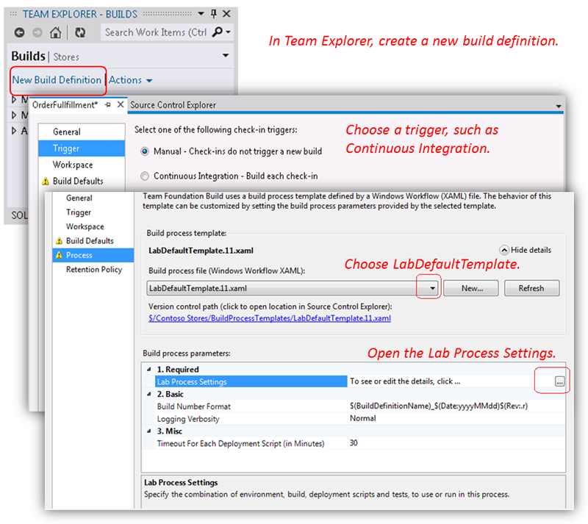This screenshot has height=524, width=588.
Task: Click LabDefaultTemplate.11.xaml template heading
Action: tap(201, 251)
